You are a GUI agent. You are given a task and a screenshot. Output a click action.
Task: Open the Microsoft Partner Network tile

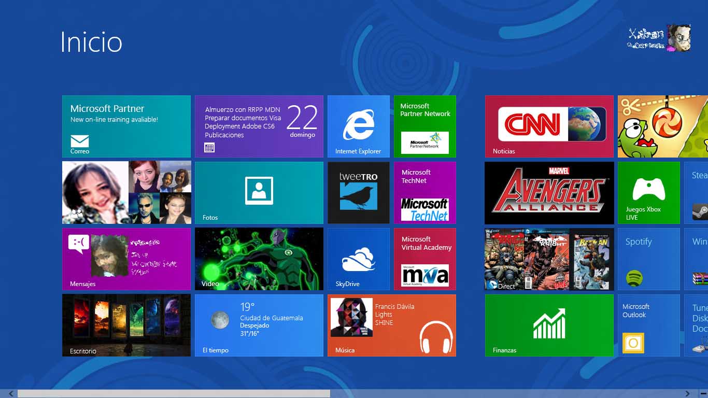(x=425, y=126)
